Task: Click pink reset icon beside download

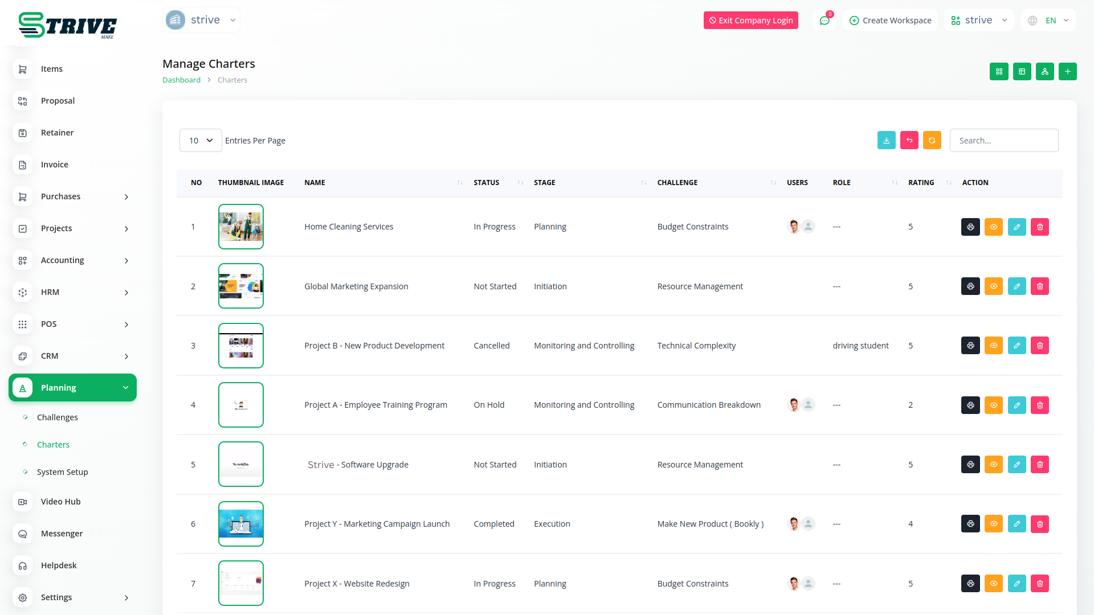Action: click(909, 141)
